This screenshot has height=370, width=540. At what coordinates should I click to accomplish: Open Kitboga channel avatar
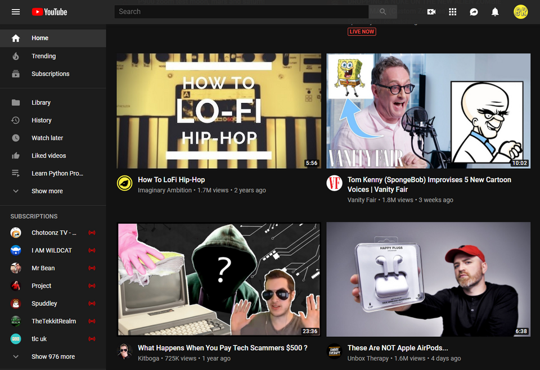tap(125, 351)
